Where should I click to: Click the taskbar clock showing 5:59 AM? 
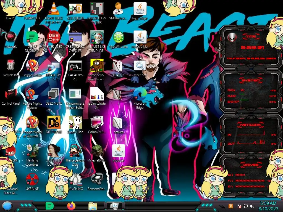(x=268, y=206)
